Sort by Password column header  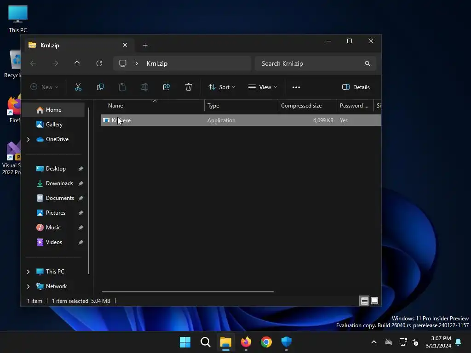[x=355, y=106]
